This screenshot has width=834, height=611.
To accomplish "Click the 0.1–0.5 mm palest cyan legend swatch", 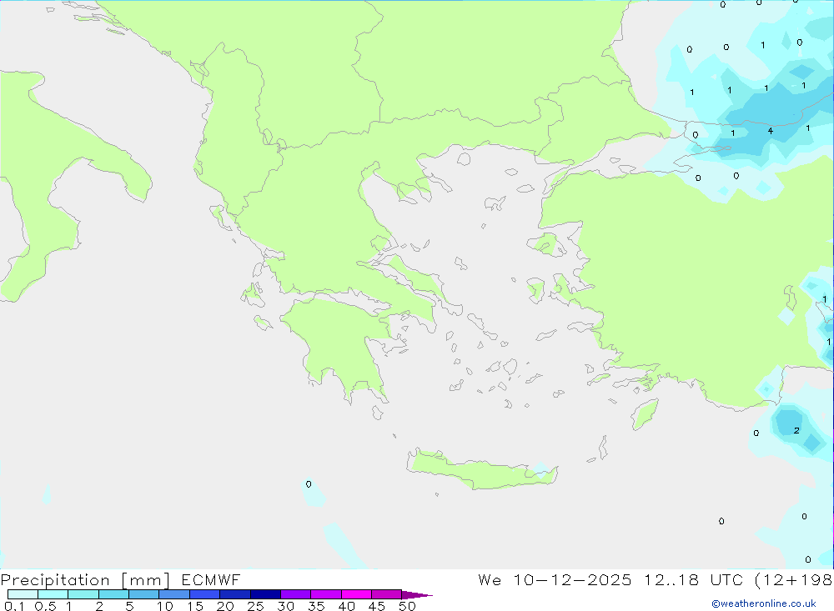I will click(x=23, y=594).
